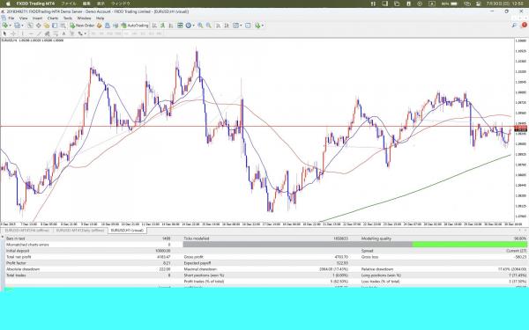Select the crosshair tool

coord(13,33)
